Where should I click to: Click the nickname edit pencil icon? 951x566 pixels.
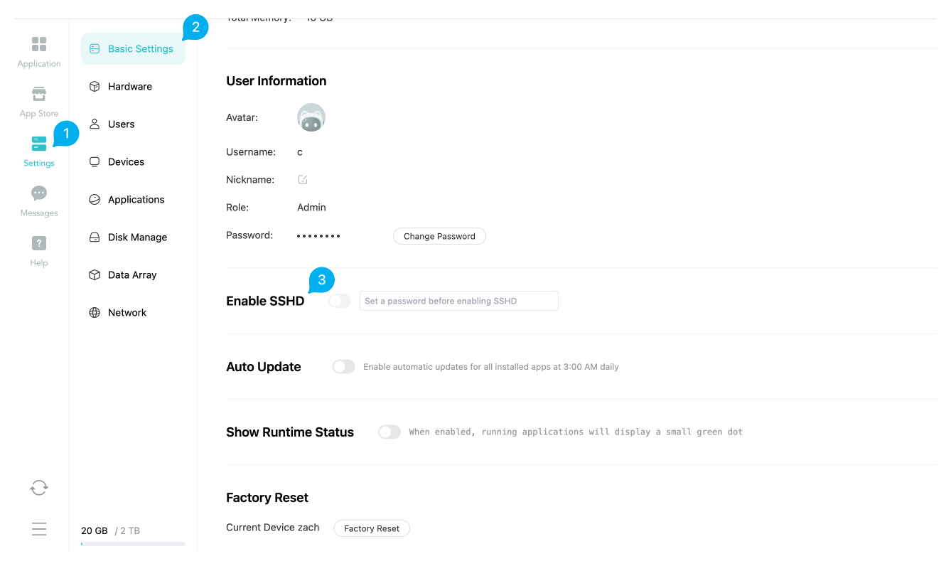303,180
